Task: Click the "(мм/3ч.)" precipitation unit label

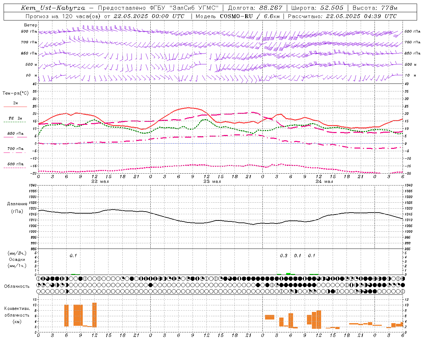Action: 16,253
